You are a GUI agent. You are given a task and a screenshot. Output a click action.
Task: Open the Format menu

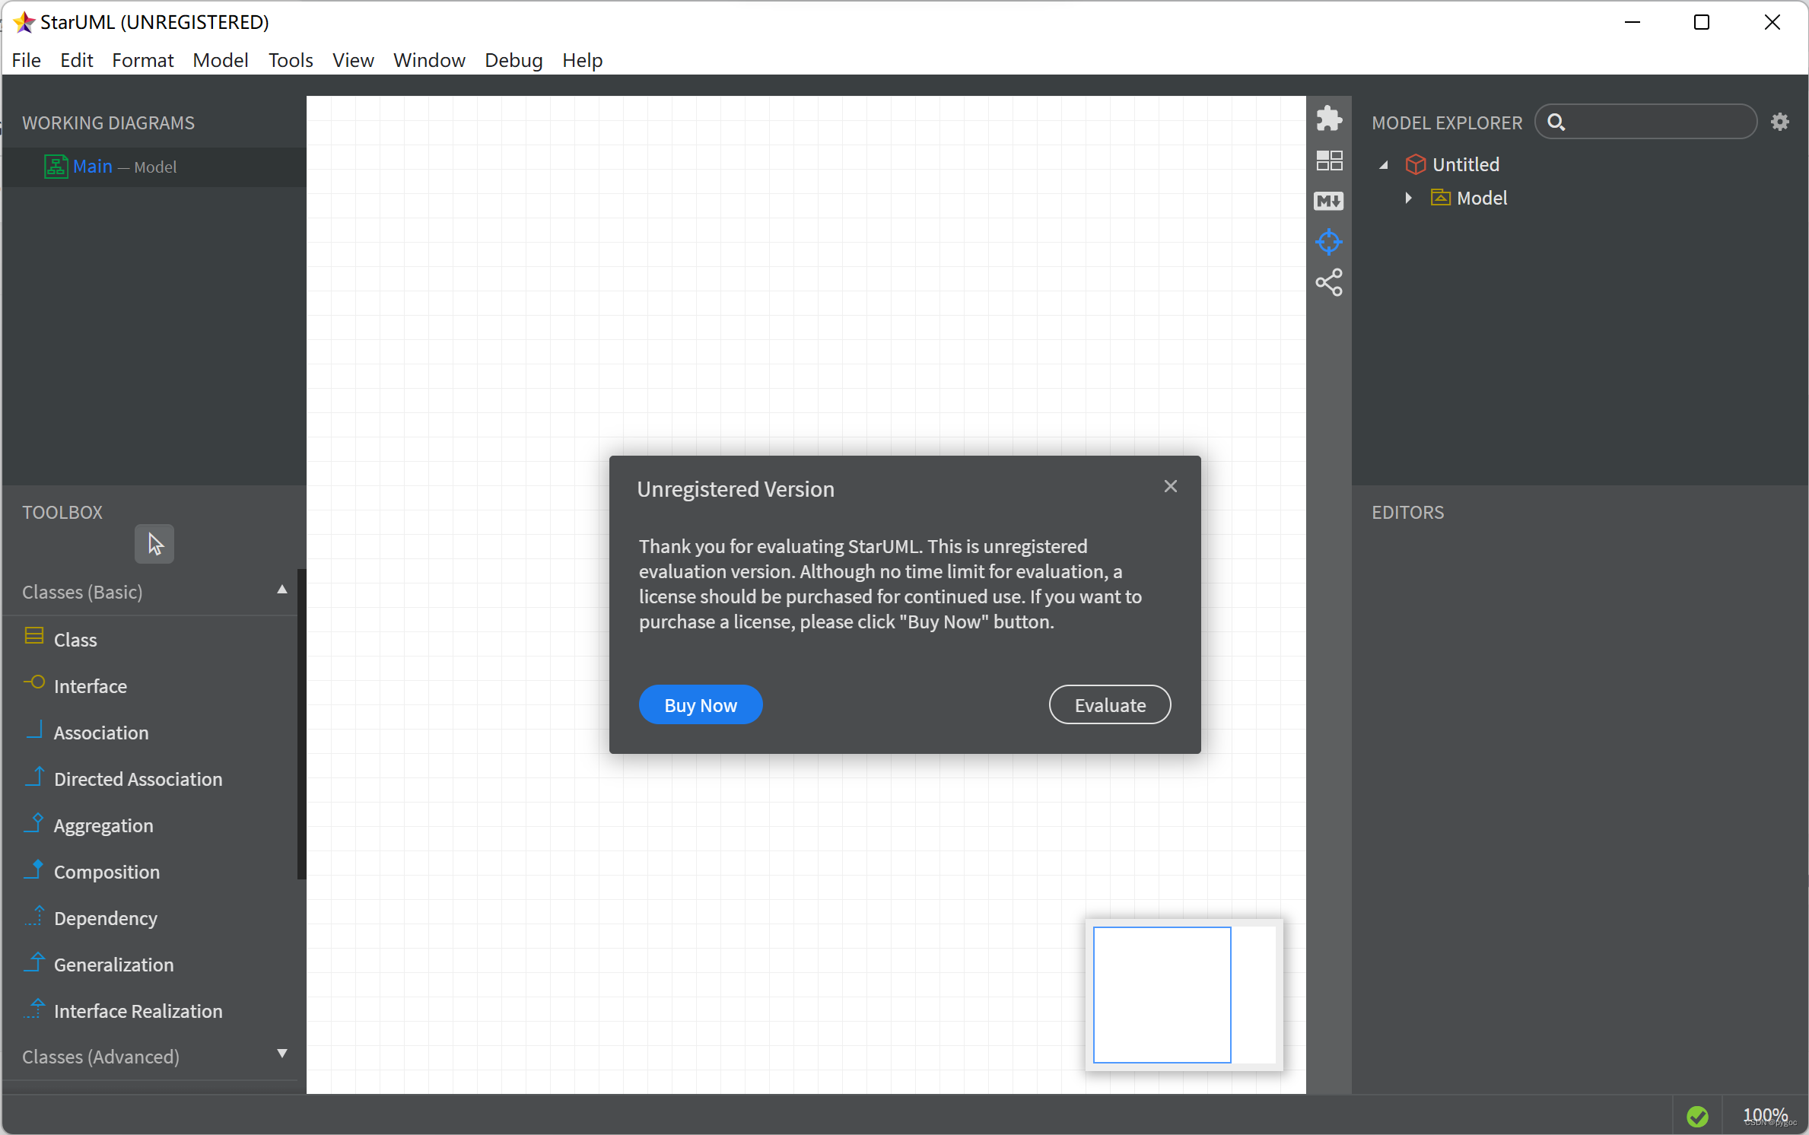tap(142, 60)
